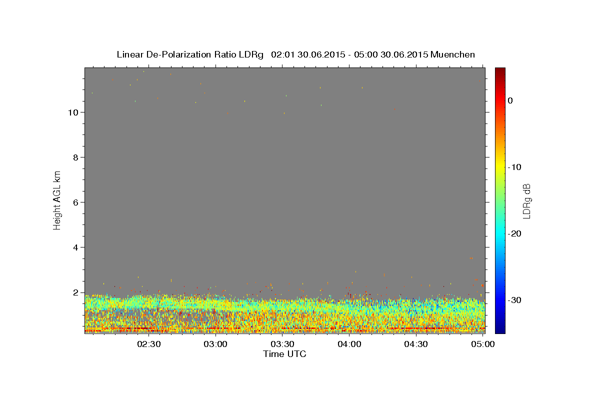This screenshot has height=400, width=600.
Task: Click the 05:00 time tick label
Action: [x=483, y=344]
